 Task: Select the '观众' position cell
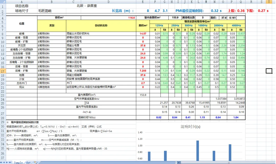(22, 87)
